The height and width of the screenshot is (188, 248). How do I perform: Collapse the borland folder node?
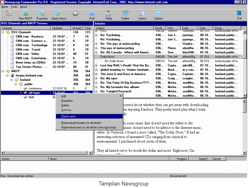click(12, 80)
